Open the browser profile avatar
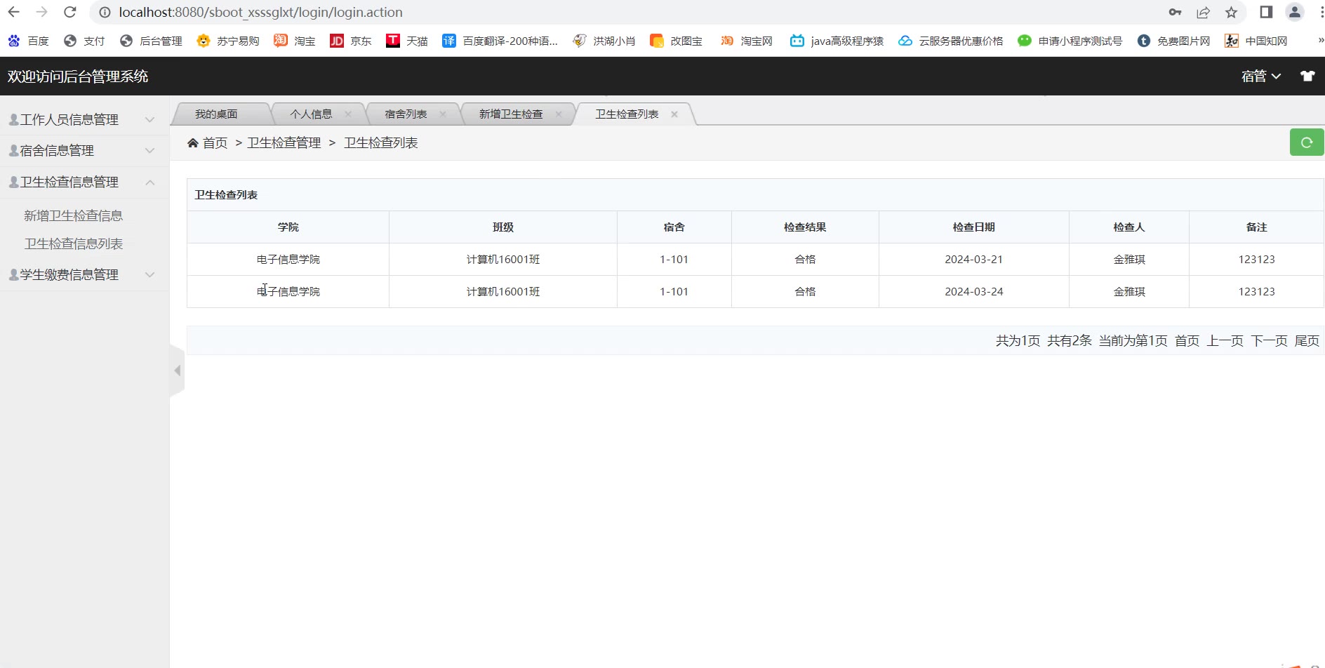The image size is (1325, 668). [1294, 12]
